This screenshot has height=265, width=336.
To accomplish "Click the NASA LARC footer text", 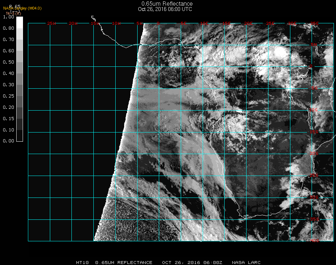I will coord(246,263).
